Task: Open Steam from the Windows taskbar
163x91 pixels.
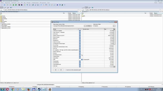Action: [x=39, y=89]
